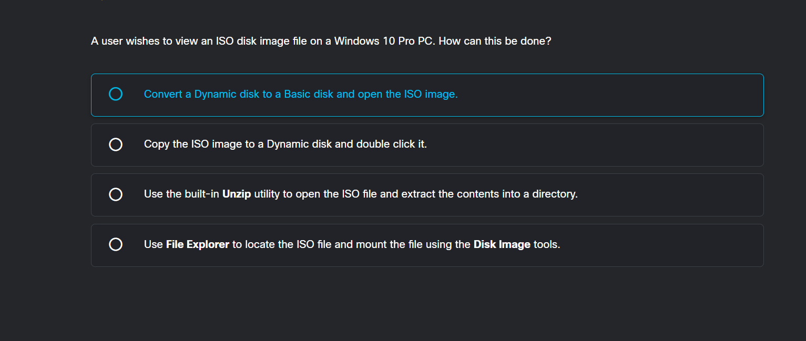Choose the answer about mounting with Disk Image tools
The width and height of the screenshot is (806, 341).
tap(352, 244)
